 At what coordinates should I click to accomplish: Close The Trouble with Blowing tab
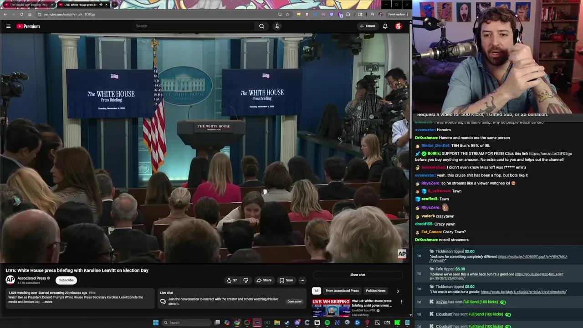pos(52,5)
